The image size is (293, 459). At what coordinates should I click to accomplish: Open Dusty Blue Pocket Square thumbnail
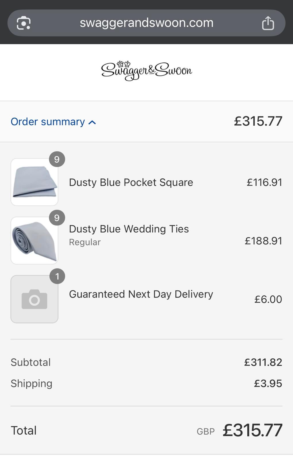pyautogui.click(x=34, y=182)
